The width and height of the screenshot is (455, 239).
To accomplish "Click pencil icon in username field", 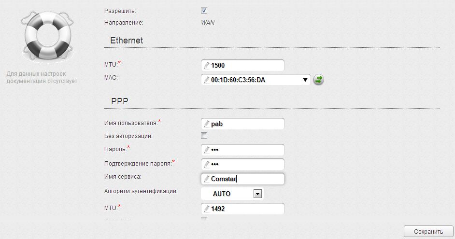I will click(x=207, y=124).
